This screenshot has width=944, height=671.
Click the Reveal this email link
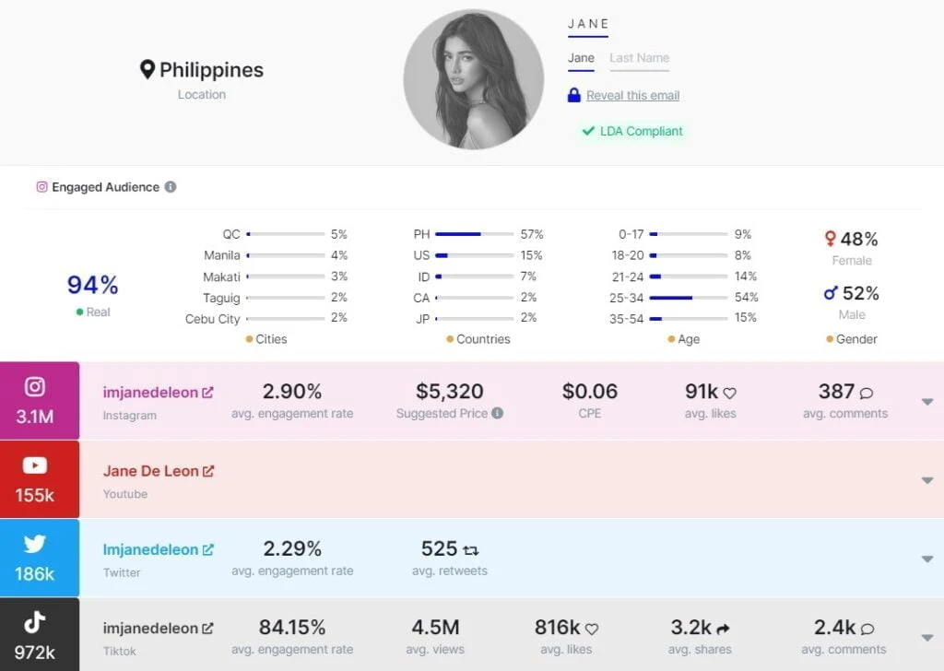[632, 95]
